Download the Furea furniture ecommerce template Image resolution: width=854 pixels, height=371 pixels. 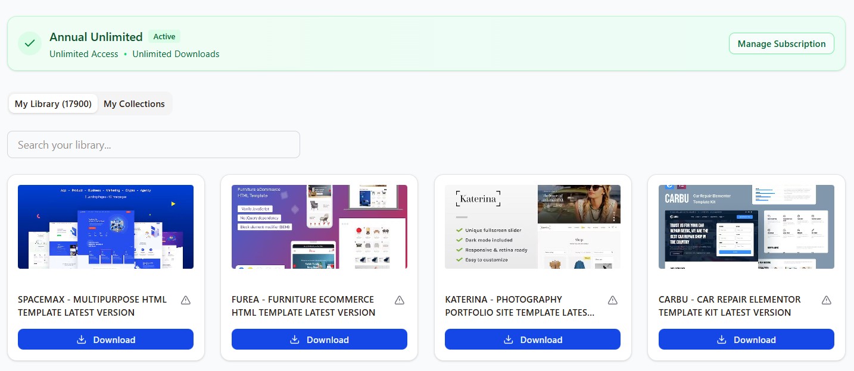[x=319, y=339]
